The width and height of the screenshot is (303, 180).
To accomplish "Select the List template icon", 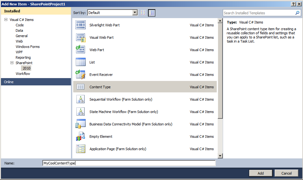I will (x=81, y=62).
